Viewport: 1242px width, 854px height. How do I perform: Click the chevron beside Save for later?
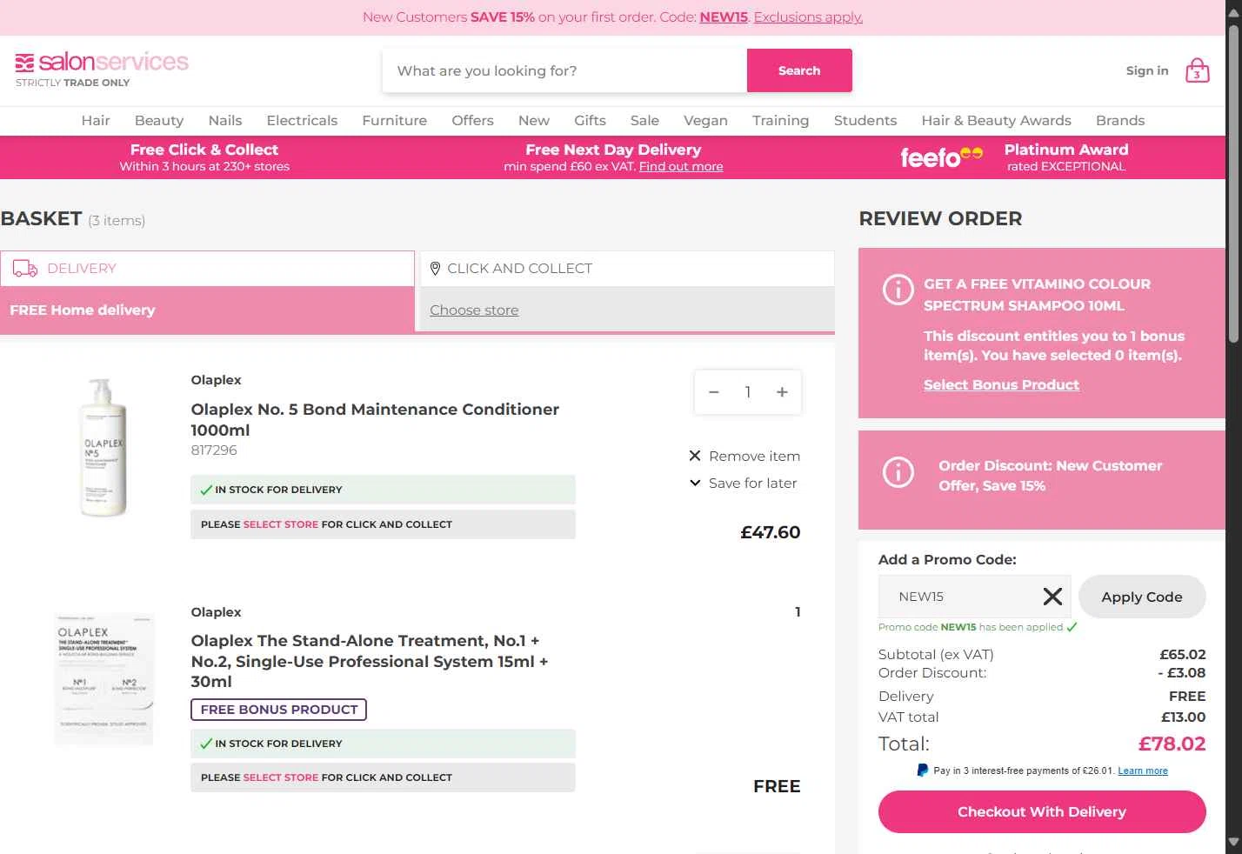pos(695,483)
